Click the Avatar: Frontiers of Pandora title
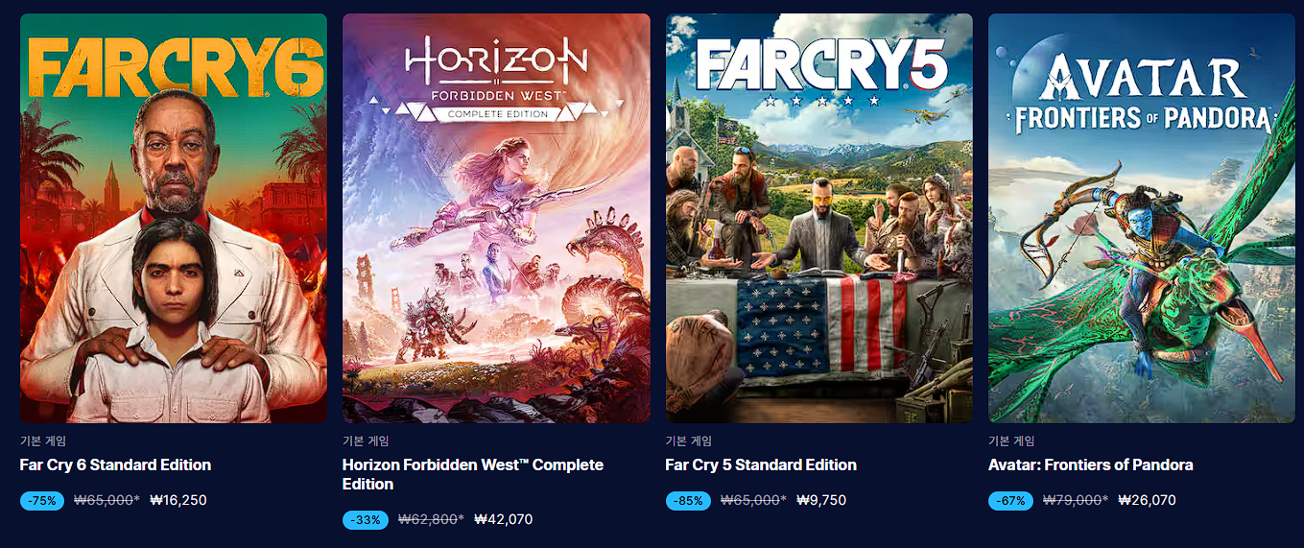Screen dimensions: 1304x548 tap(1091, 465)
